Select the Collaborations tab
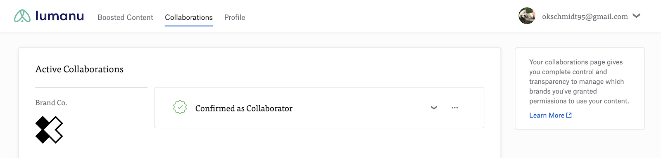This screenshot has height=158, width=661. pos(189,17)
